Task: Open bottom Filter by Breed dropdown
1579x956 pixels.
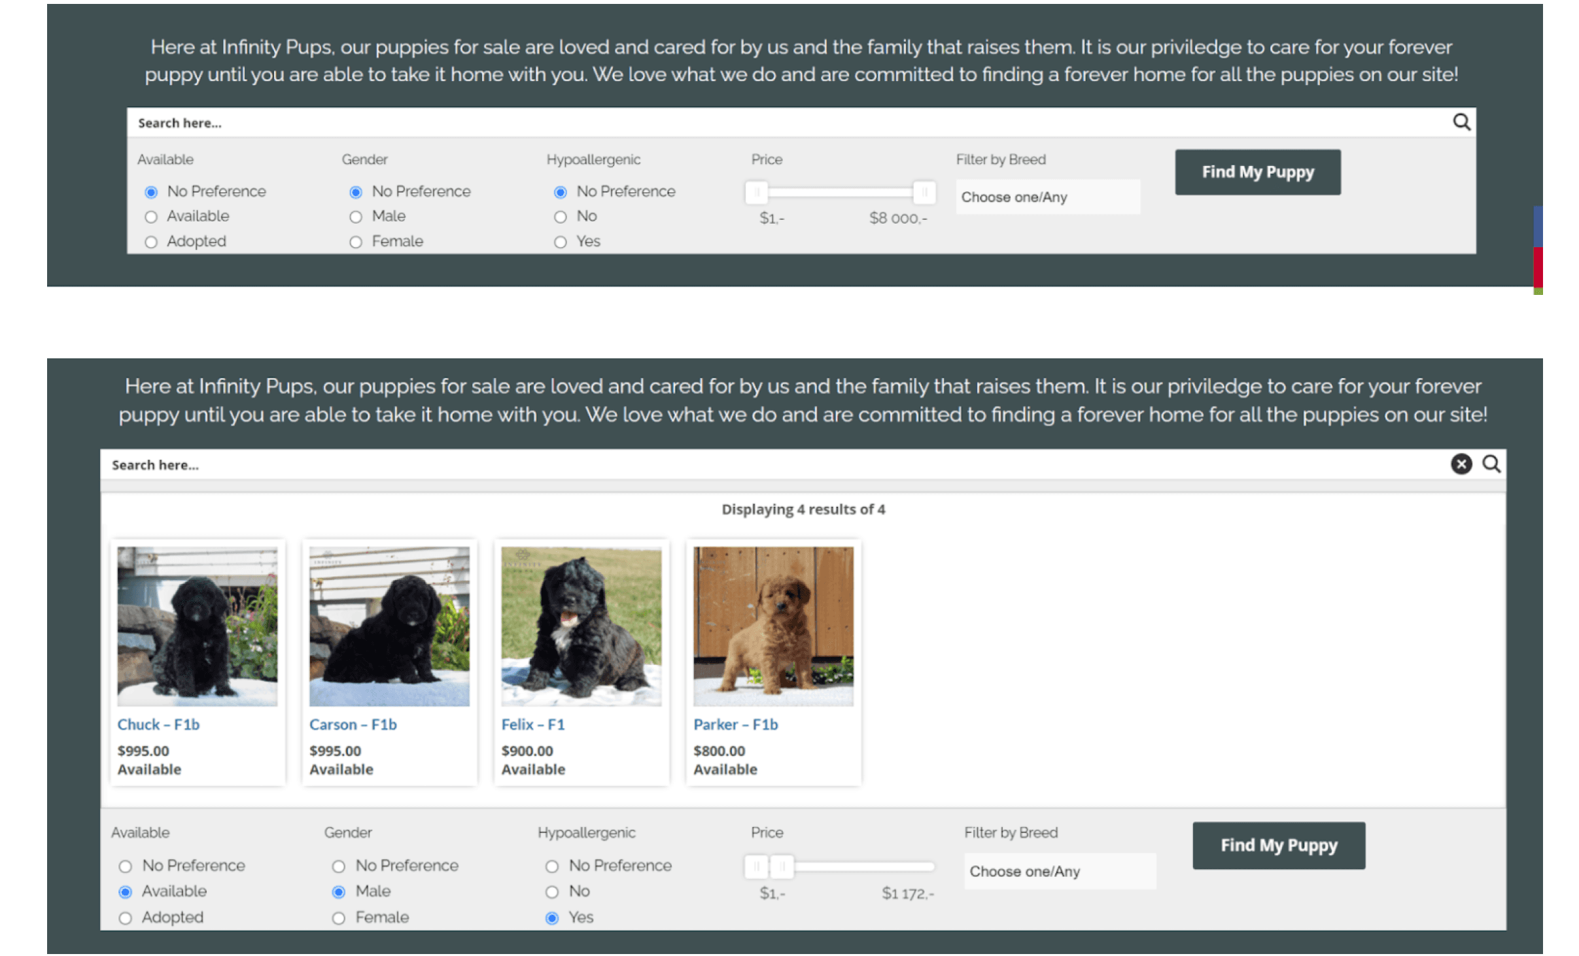Action: coord(1059,871)
